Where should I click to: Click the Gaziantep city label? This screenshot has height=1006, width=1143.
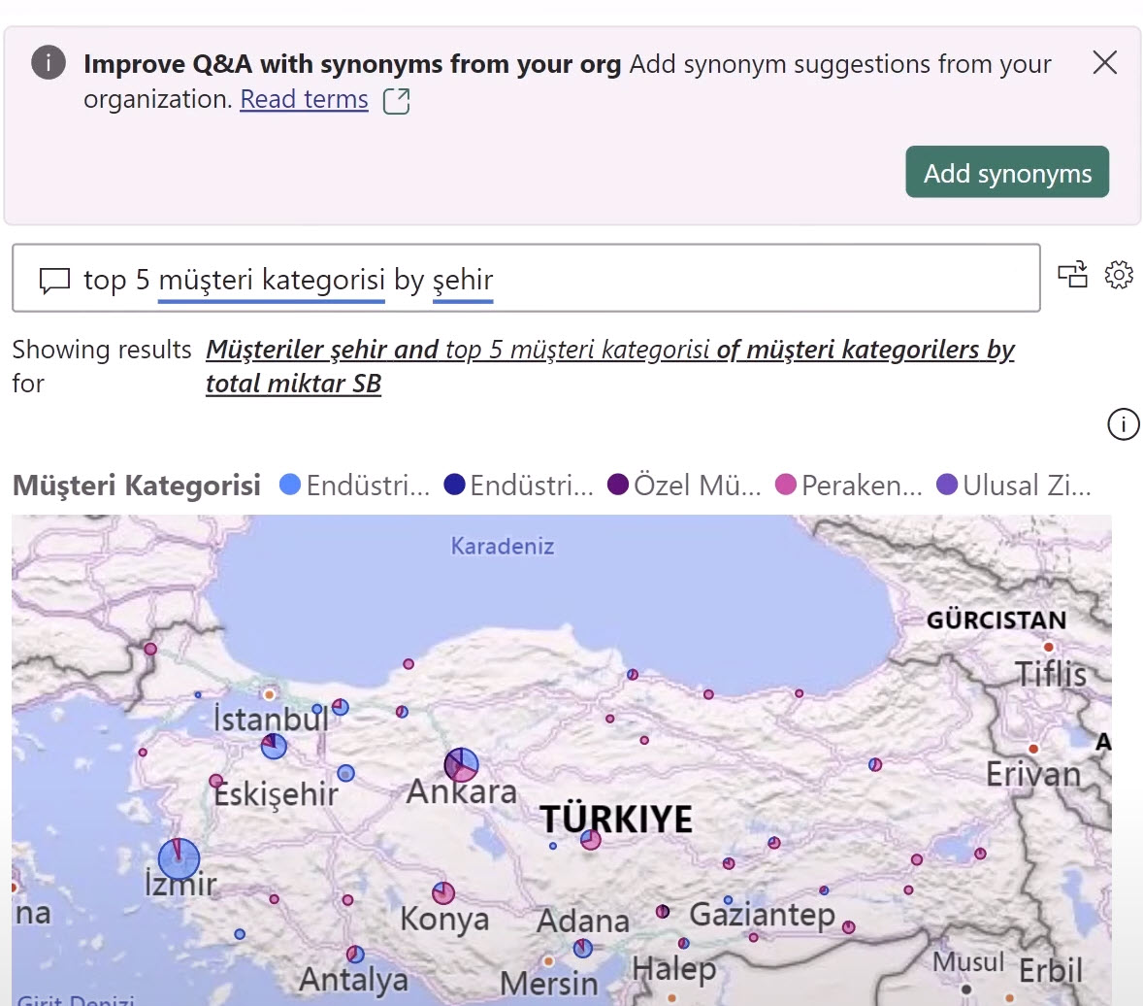pyautogui.click(x=762, y=915)
